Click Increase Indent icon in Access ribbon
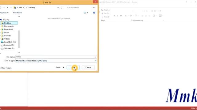The image size is (197, 110). [x=155, y=11]
